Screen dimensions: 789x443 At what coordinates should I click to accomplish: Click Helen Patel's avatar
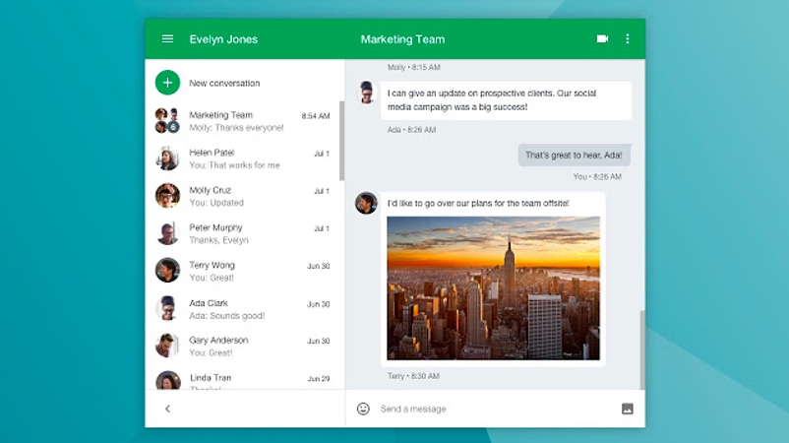pyautogui.click(x=167, y=158)
